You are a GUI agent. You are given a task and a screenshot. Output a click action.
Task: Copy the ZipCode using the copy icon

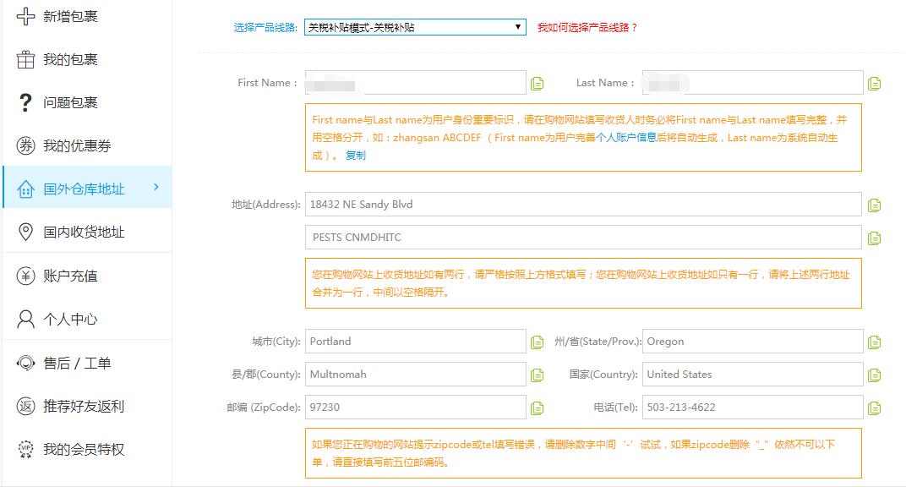click(x=539, y=407)
